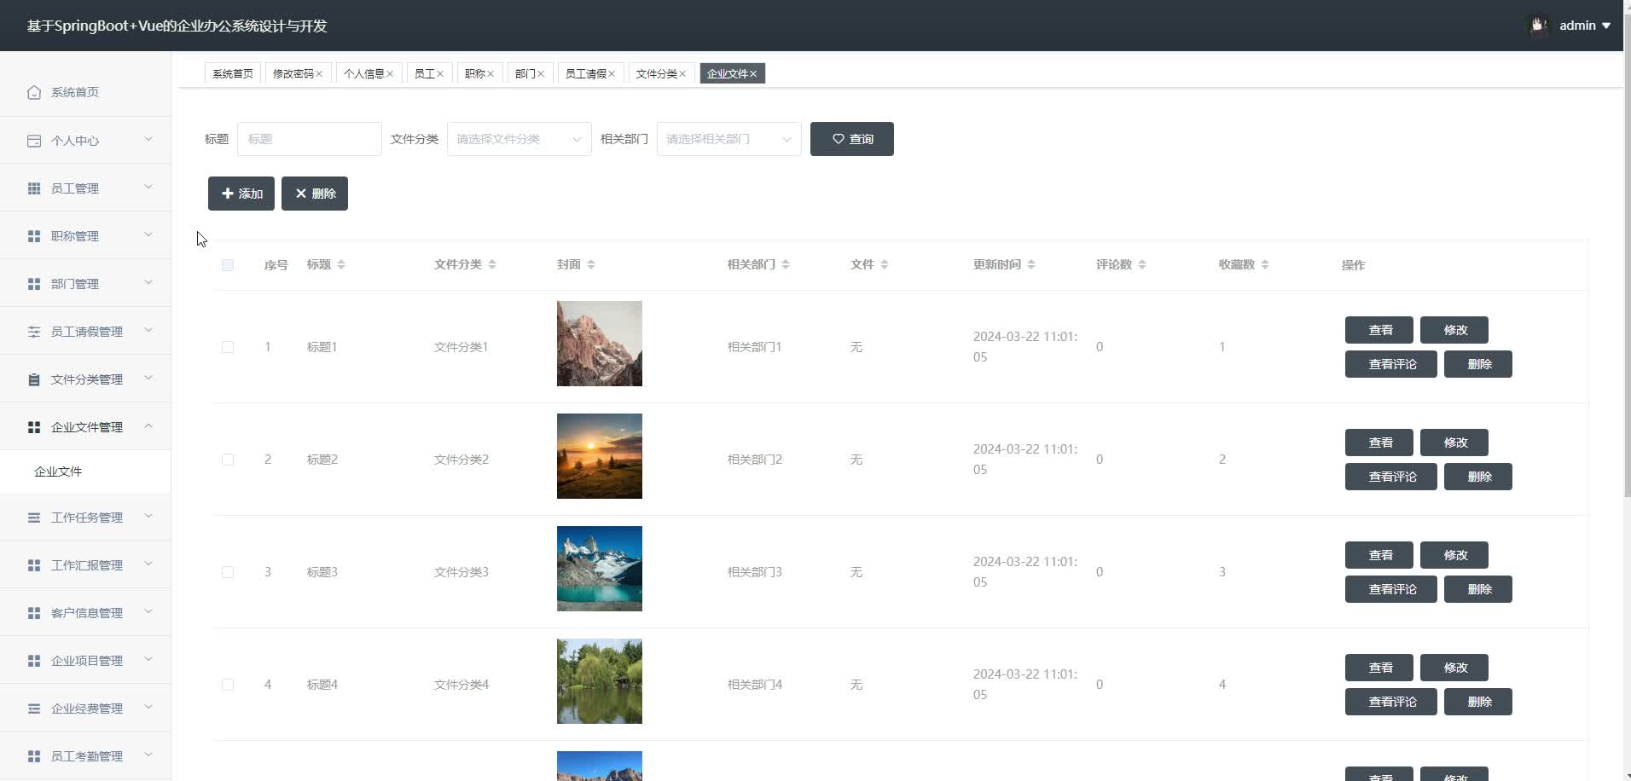
Task: Click the 标题 search input field
Action: click(x=310, y=139)
